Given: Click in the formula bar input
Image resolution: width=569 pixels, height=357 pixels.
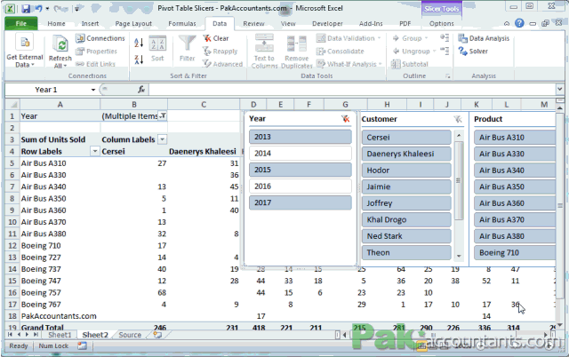Looking at the screenshot, I should coord(351,89).
